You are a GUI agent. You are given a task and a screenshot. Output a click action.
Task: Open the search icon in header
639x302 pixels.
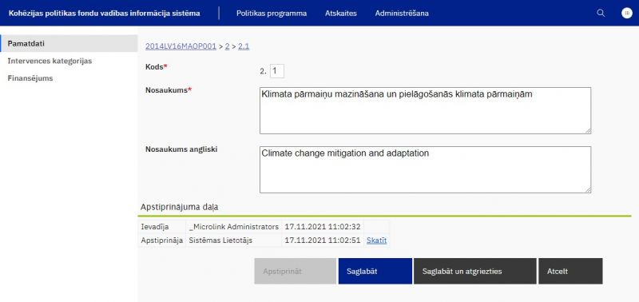[601, 13]
